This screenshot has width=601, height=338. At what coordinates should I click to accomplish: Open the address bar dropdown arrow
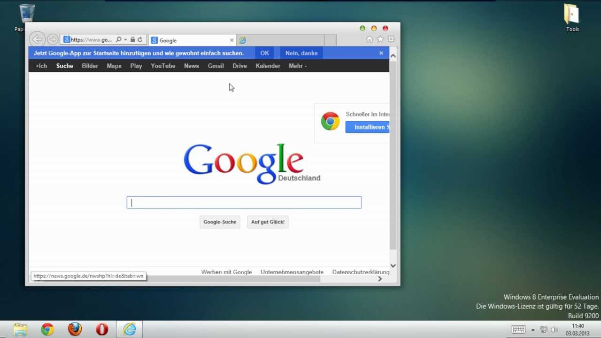(125, 40)
